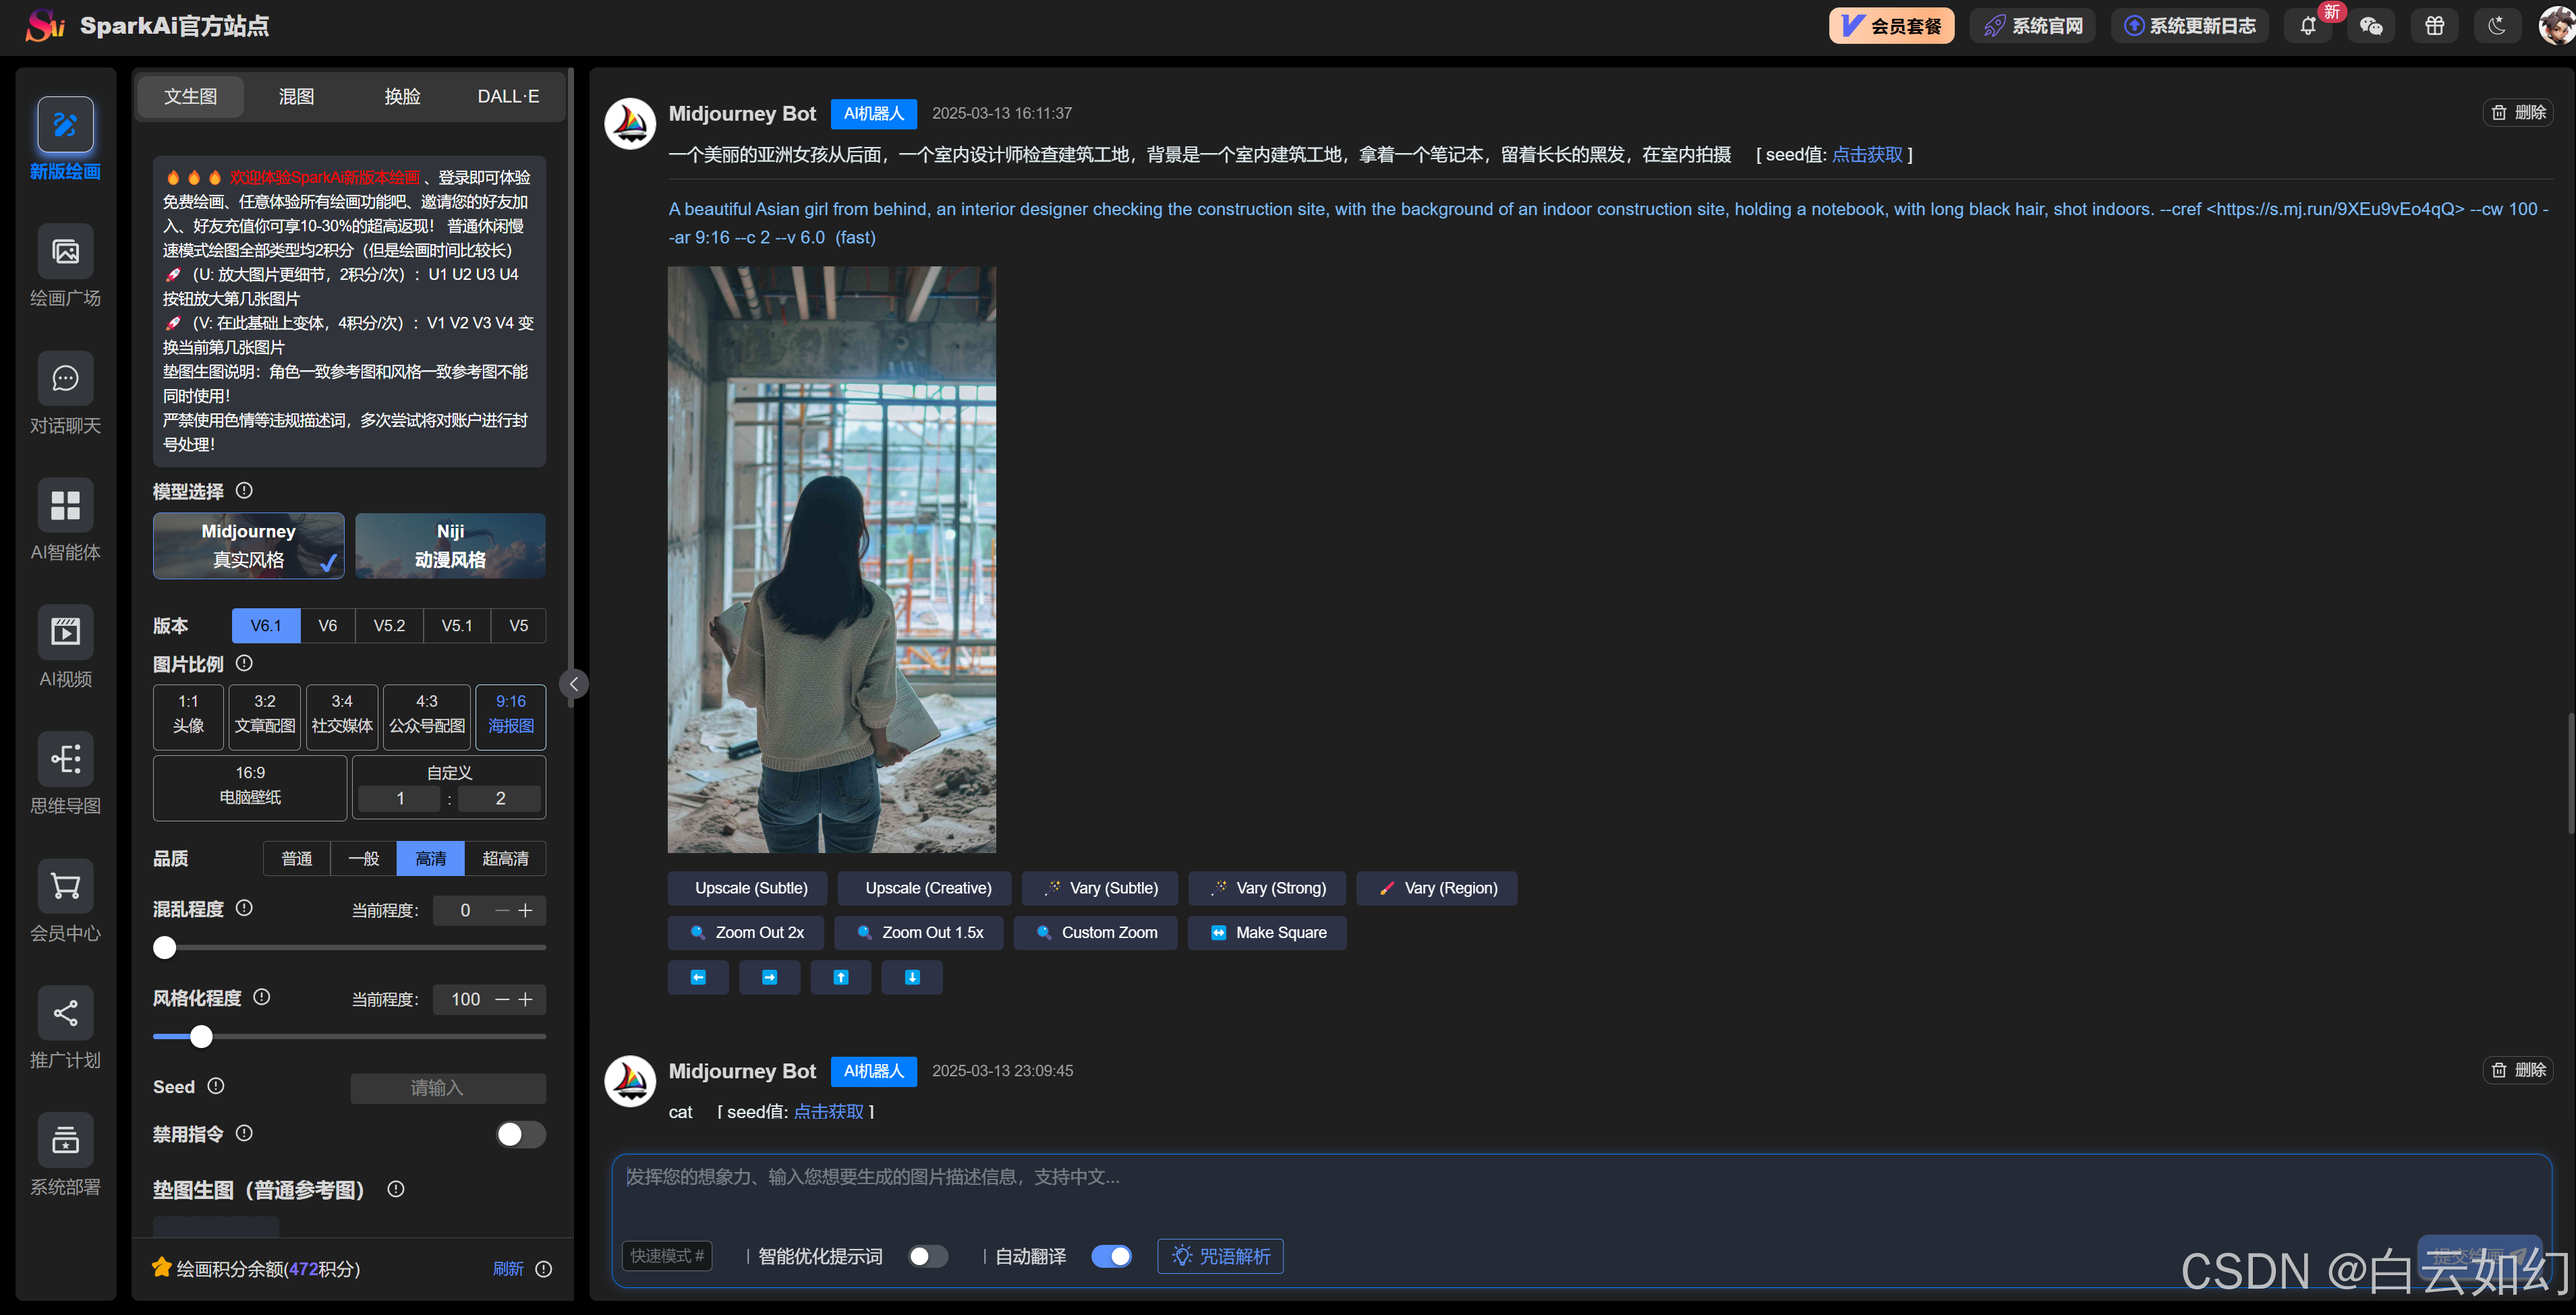Open the 思维导图 mind map icon
This screenshot has height=1315, width=2576.
point(65,759)
